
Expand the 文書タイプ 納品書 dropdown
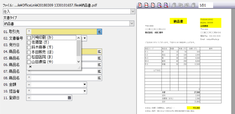click(x=132, y=23)
